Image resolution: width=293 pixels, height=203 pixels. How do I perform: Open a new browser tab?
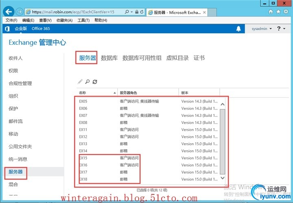click(212, 12)
